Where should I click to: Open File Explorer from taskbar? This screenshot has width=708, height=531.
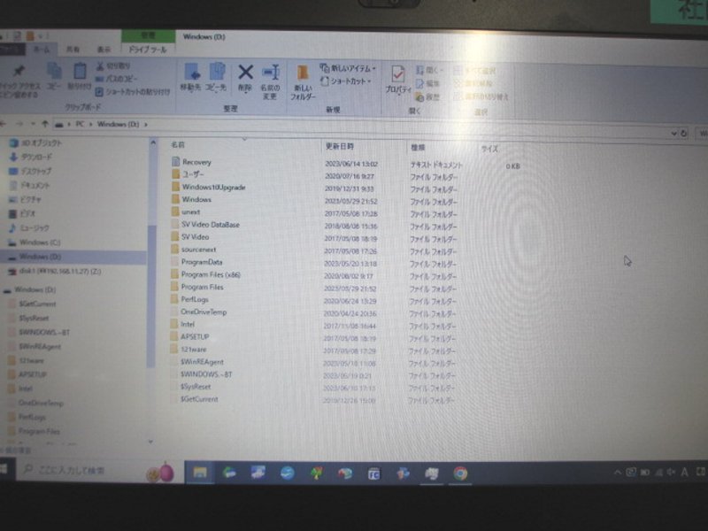[x=200, y=473]
